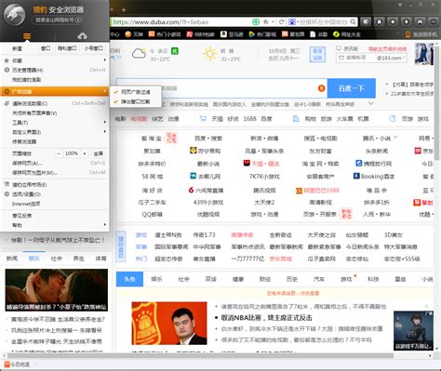Click the page's vertical scrollbar
441x371 pixels.
point(437,104)
